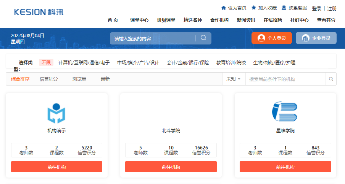Select 社群中心 in the navigation
345x184 pixels.
(x=300, y=20)
